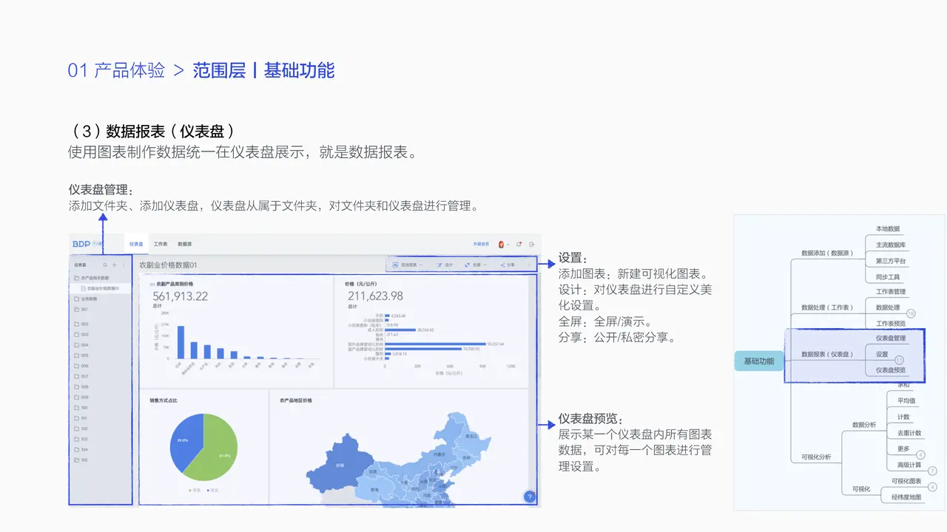Click the 基础功能 root node in the mind map
This screenshot has width=947, height=532.
click(759, 361)
